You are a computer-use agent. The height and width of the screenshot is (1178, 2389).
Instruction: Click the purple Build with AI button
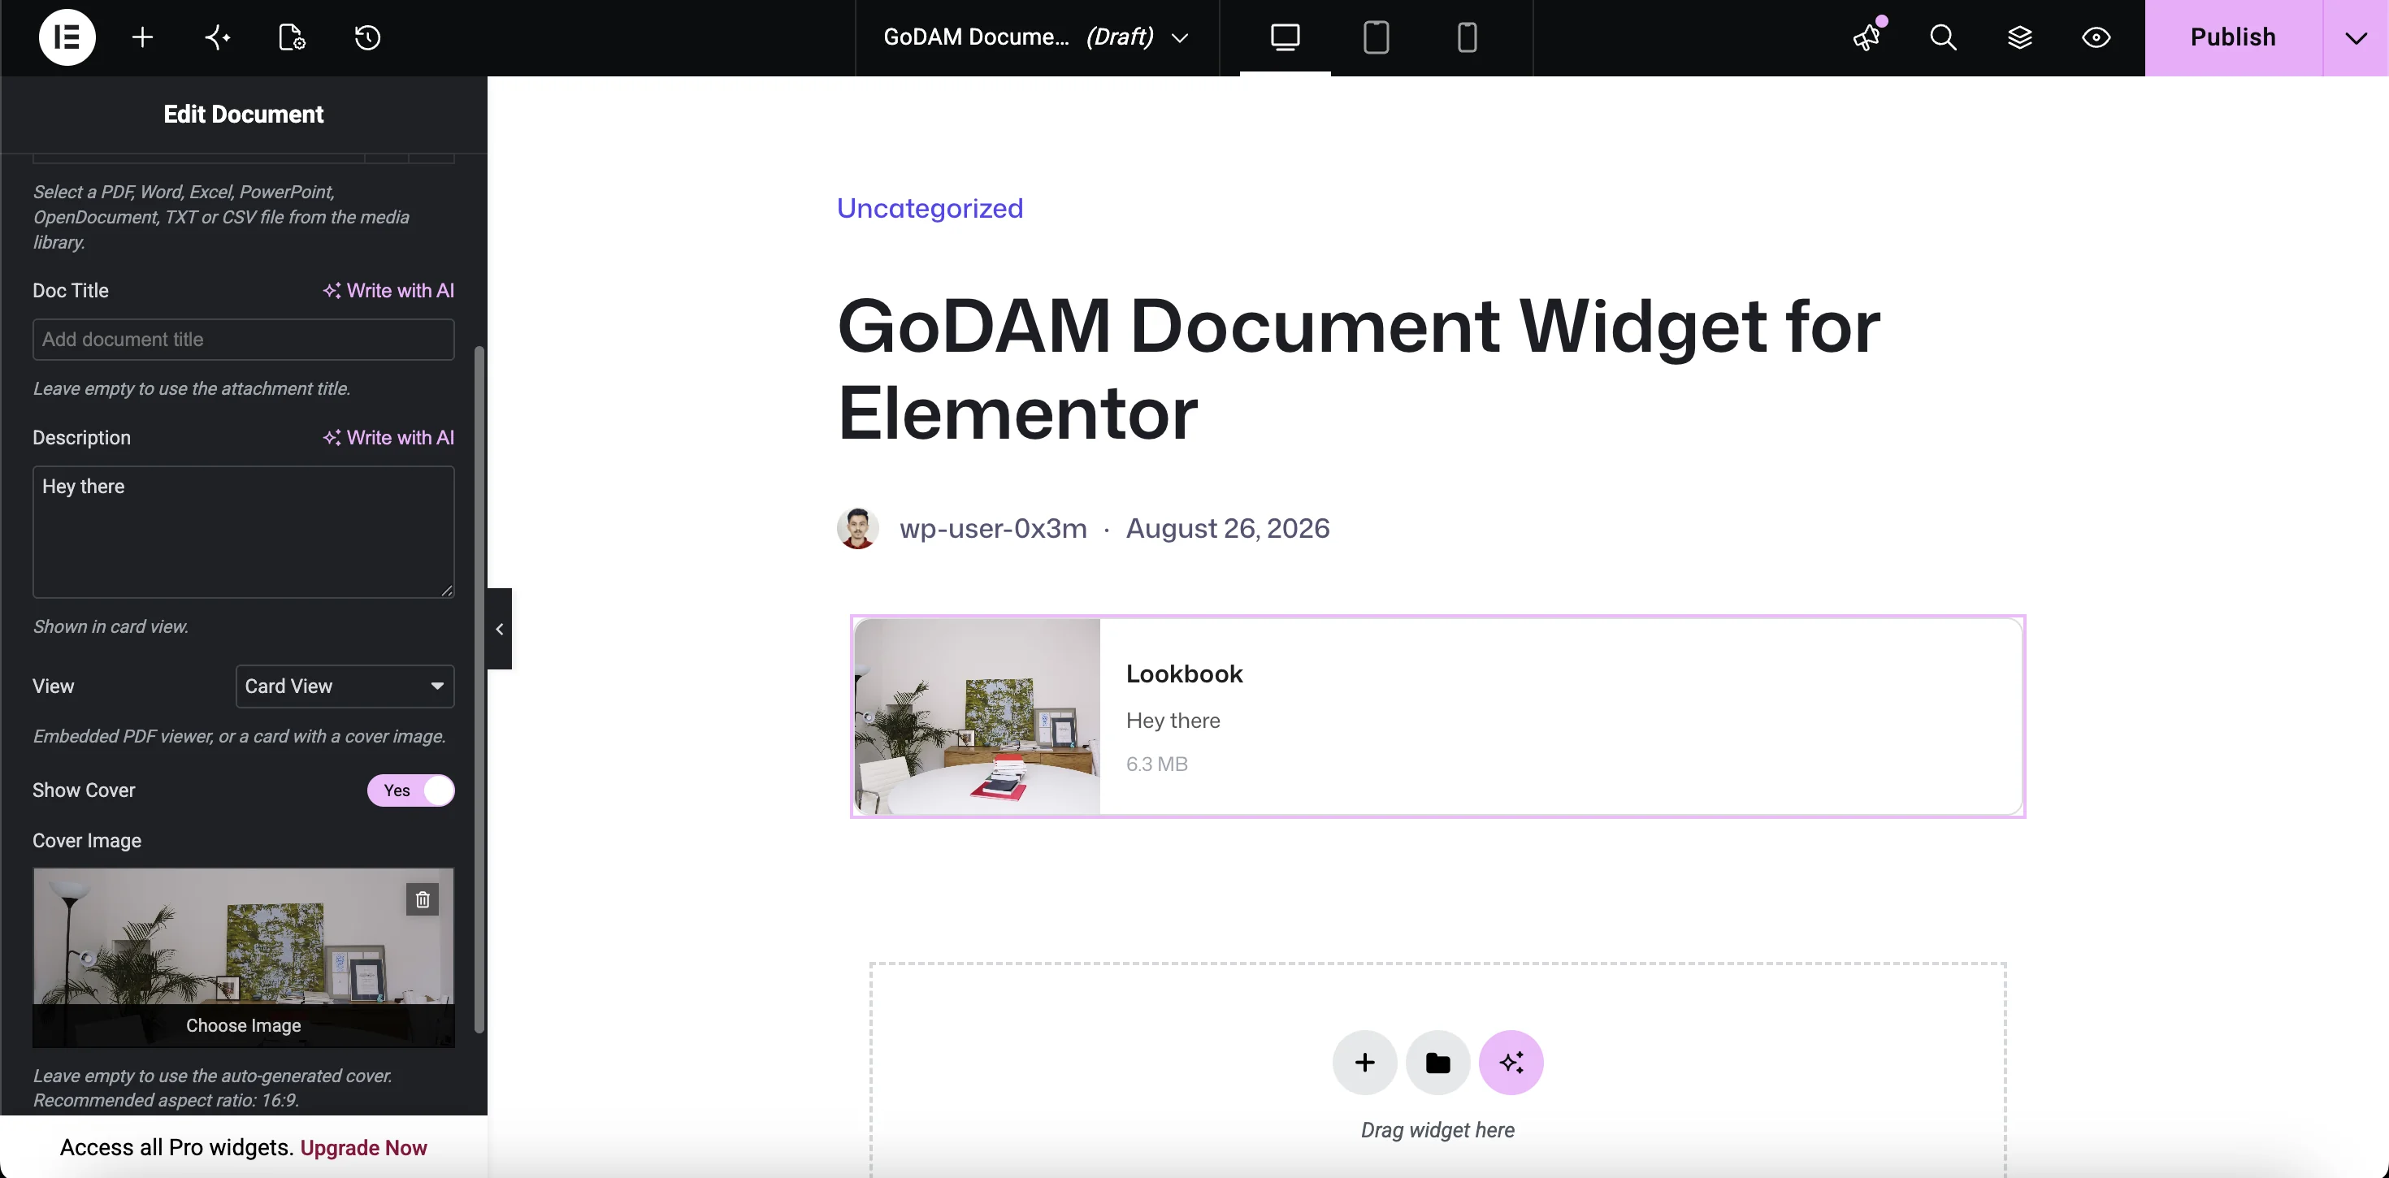tap(1511, 1062)
